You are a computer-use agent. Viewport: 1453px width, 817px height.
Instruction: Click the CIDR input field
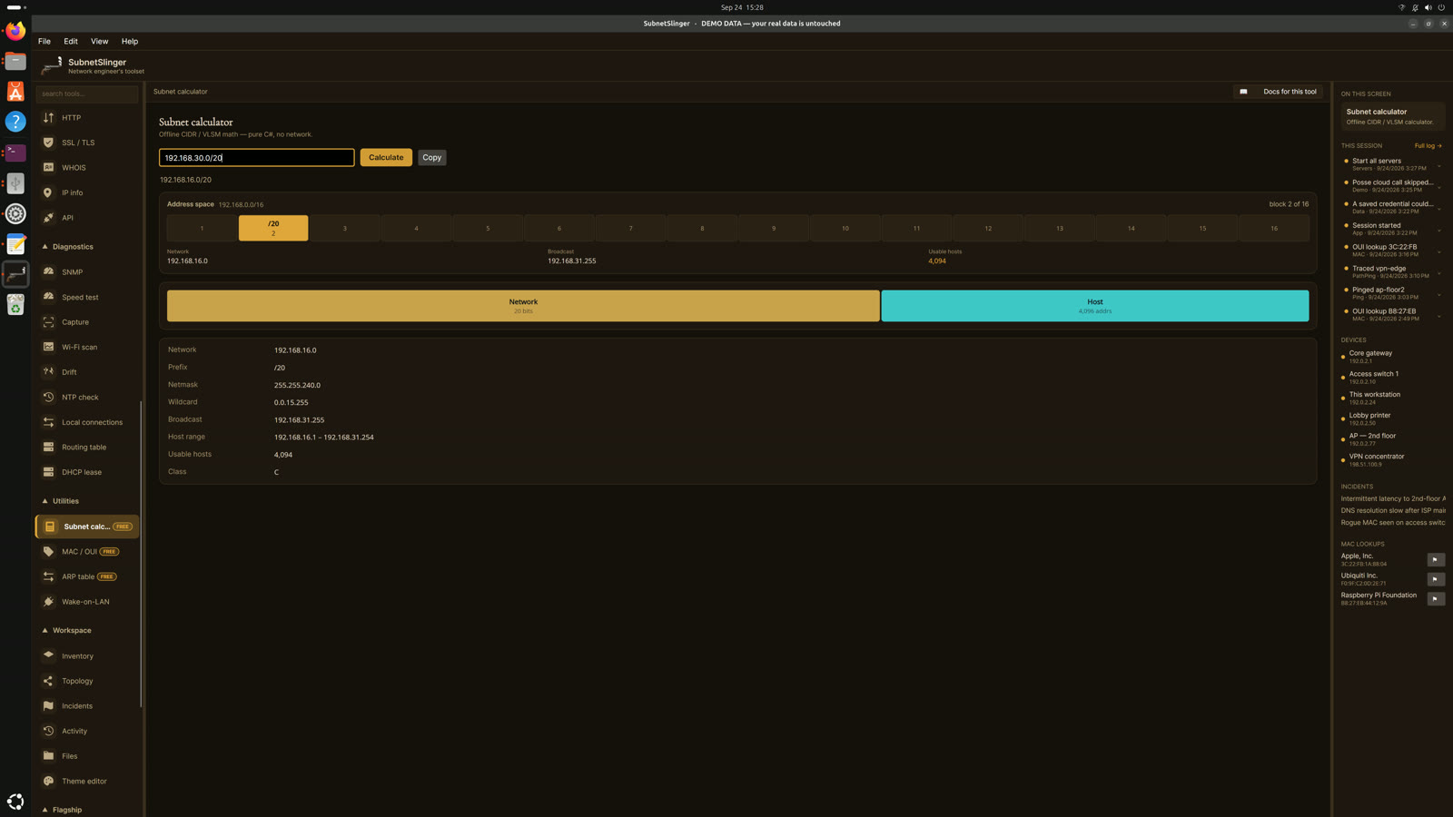257,158
